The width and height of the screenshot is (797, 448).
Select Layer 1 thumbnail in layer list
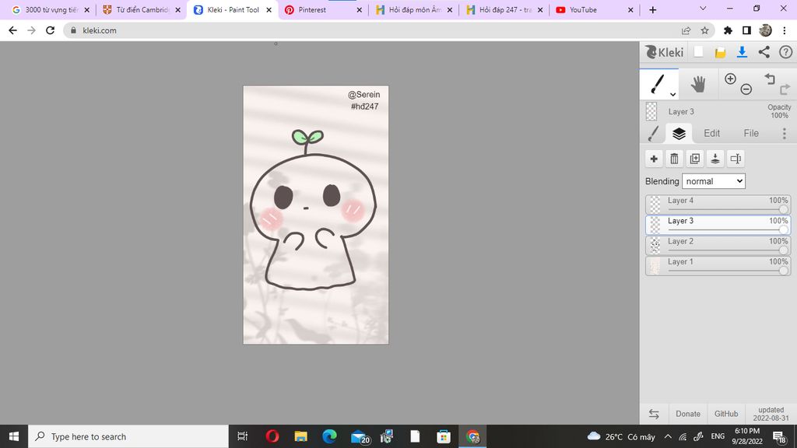point(655,266)
